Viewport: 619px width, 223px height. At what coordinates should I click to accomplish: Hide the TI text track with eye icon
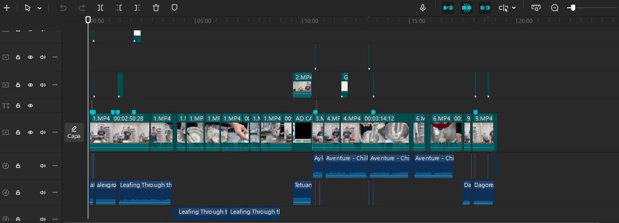click(x=30, y=106)
